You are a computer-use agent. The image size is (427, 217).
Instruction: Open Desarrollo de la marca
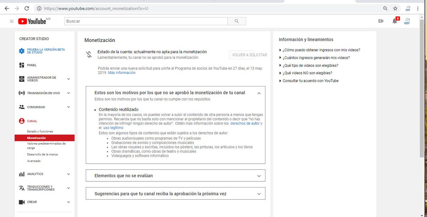[x=42, y=154]
